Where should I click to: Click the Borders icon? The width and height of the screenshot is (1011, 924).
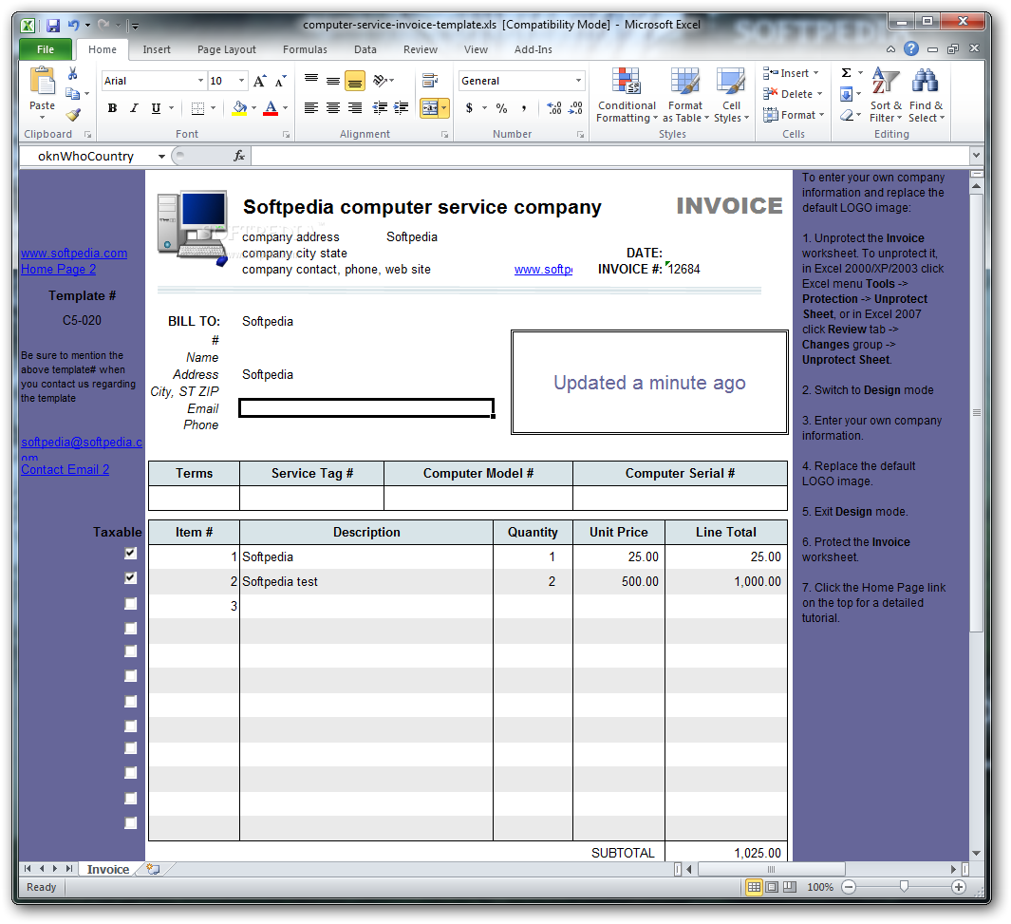tap(198, 108)
